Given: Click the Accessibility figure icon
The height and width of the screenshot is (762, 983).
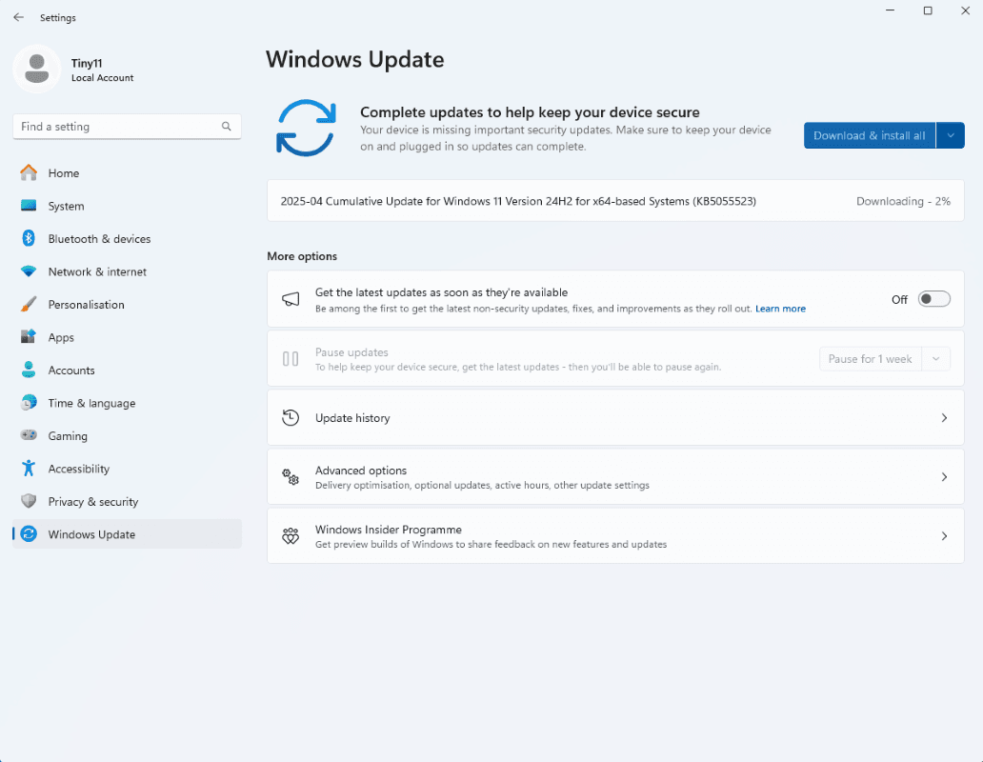Looking at the screenshot, I should click(x=29, y=468).
